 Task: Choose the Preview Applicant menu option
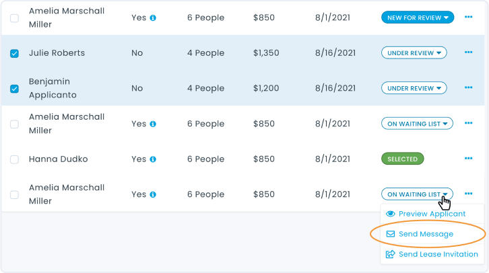pos(432,214)
